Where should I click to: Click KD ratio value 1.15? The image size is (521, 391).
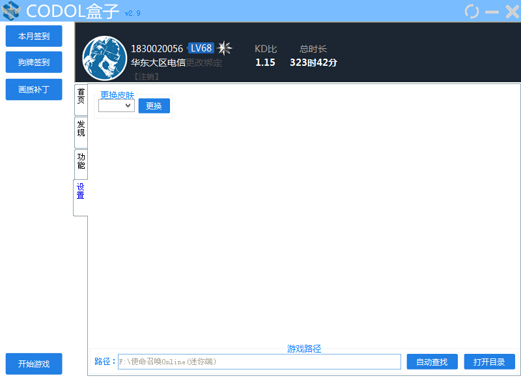(265, 63)
